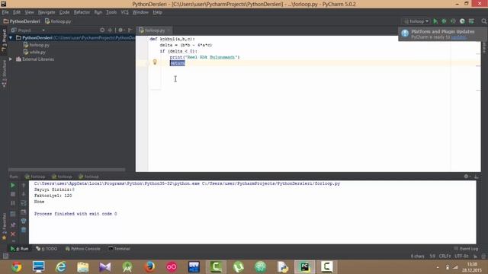
Task: Toggle the Structure side tool tab
Action: click(4, 74)
